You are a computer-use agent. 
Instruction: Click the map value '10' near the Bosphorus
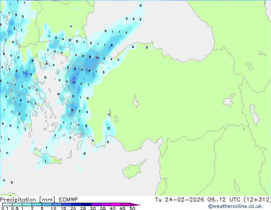97,58
